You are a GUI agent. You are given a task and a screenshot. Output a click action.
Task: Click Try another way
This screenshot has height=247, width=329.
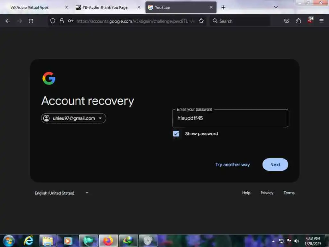233,165
